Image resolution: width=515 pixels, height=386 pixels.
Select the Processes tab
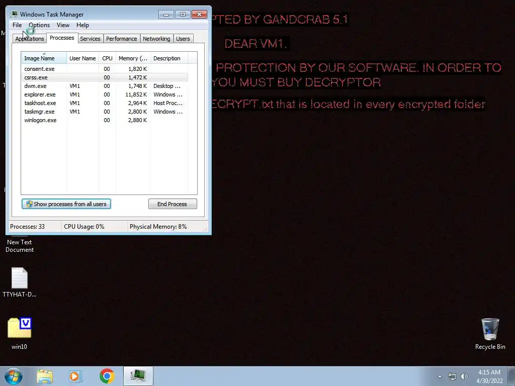click(x=62, y=38)
